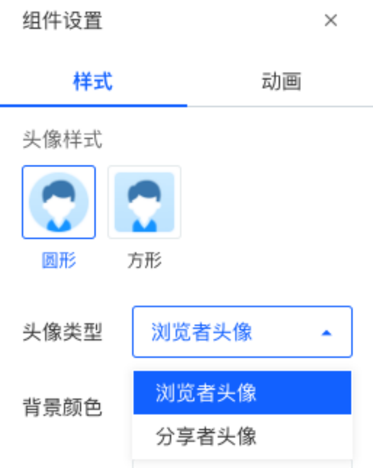Click the gray tab underline beneath 动画
Screen dimensions: 373x468
click(280, 106)
